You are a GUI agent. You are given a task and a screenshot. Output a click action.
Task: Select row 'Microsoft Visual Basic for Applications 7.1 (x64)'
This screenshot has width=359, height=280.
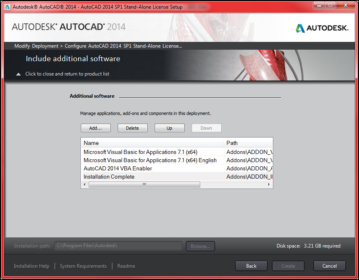click(x=177, y=152)
